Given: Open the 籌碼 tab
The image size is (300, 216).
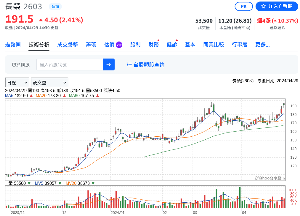Looking at the screenshot, I should [x=91, y=45].
